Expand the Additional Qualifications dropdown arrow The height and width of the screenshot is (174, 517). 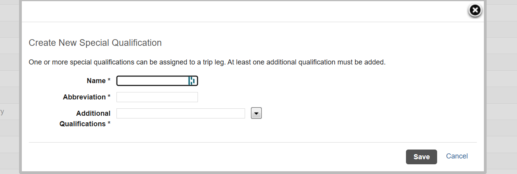[x=256, y=113]
